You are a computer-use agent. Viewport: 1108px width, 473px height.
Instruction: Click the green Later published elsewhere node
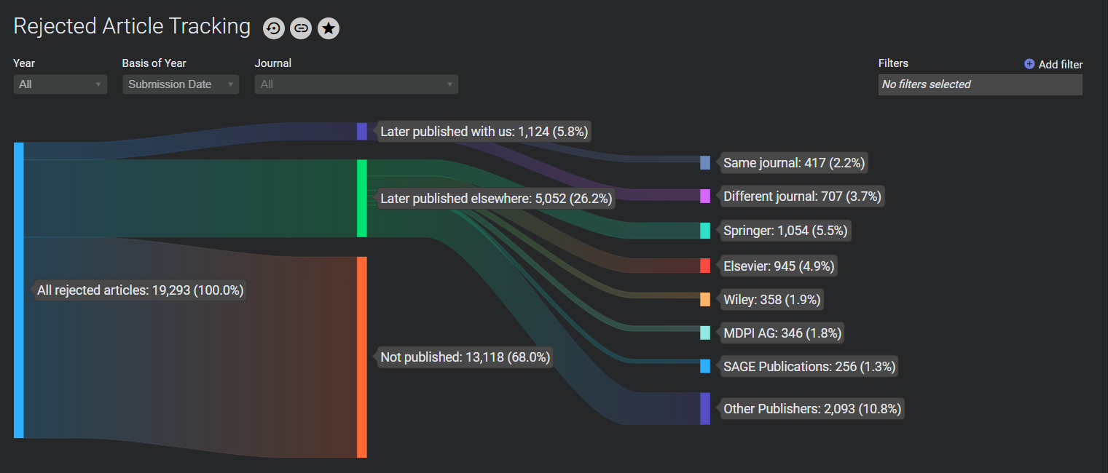(361, 198)
